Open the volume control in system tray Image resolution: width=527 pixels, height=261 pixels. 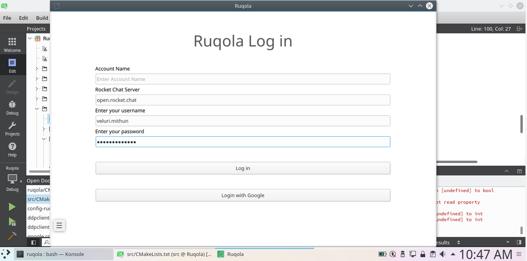(443, 254)
